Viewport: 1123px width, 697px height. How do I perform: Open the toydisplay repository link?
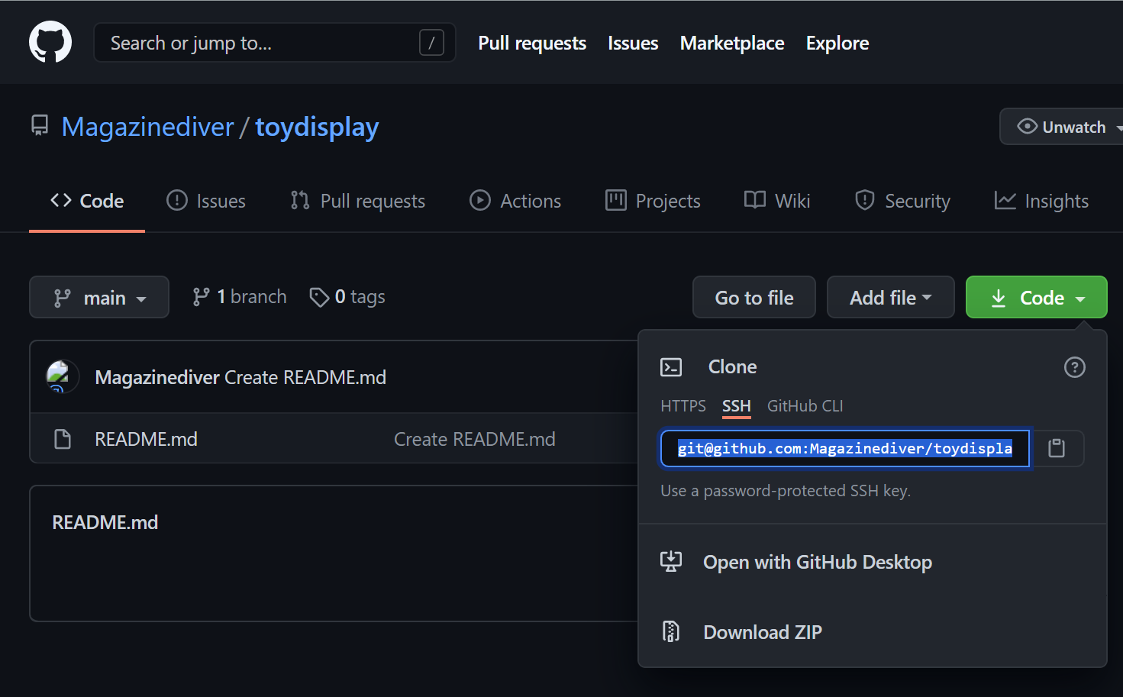coord(317,127)
